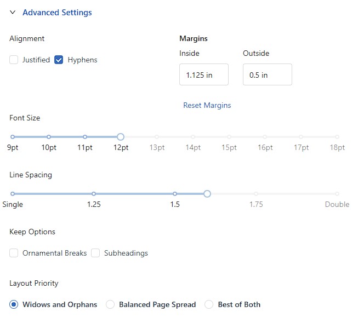This screenshot has width=358, height=329.
Task: Set line spacing to 1.75
Action: (x=256, y=194)
